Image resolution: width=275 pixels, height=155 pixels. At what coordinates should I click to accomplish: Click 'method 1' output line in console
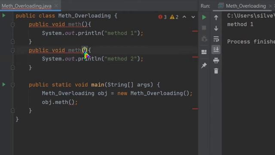(240, 24)
